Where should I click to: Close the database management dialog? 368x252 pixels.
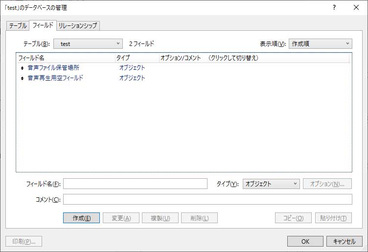pos(356,7)
